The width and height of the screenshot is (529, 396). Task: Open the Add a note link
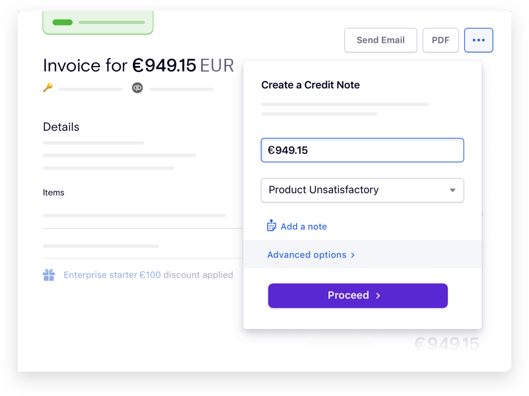pyautogui.click(x=304, y=226)
